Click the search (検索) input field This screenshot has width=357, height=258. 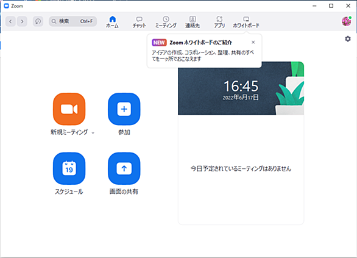click(x=73, y=21)
